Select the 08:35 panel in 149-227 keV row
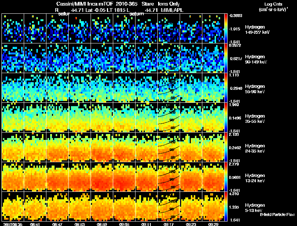Viewport: 297px width, 226px height. (x=13, y=29)
